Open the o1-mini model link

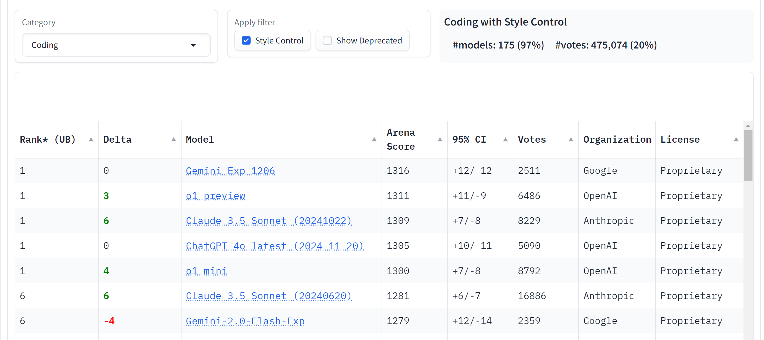(x=207, y=271)
